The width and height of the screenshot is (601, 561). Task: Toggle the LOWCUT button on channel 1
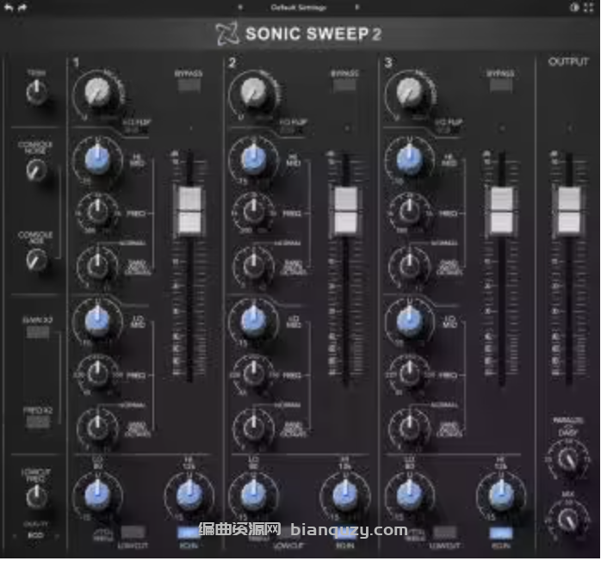click(x=133, y=532)
